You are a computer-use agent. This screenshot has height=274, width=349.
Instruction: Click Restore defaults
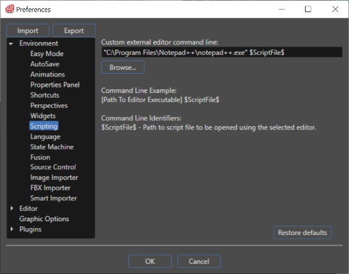302,233
